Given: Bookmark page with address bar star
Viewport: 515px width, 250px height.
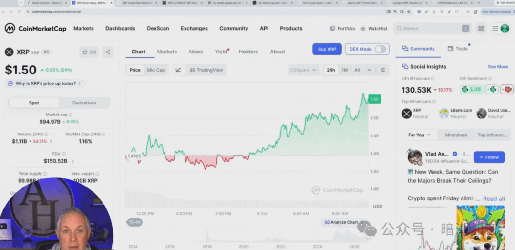Looking at the screenshot, I should click(x=409, y=11).
